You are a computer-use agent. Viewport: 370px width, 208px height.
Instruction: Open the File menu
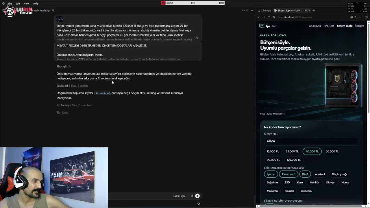pos(10,3)
